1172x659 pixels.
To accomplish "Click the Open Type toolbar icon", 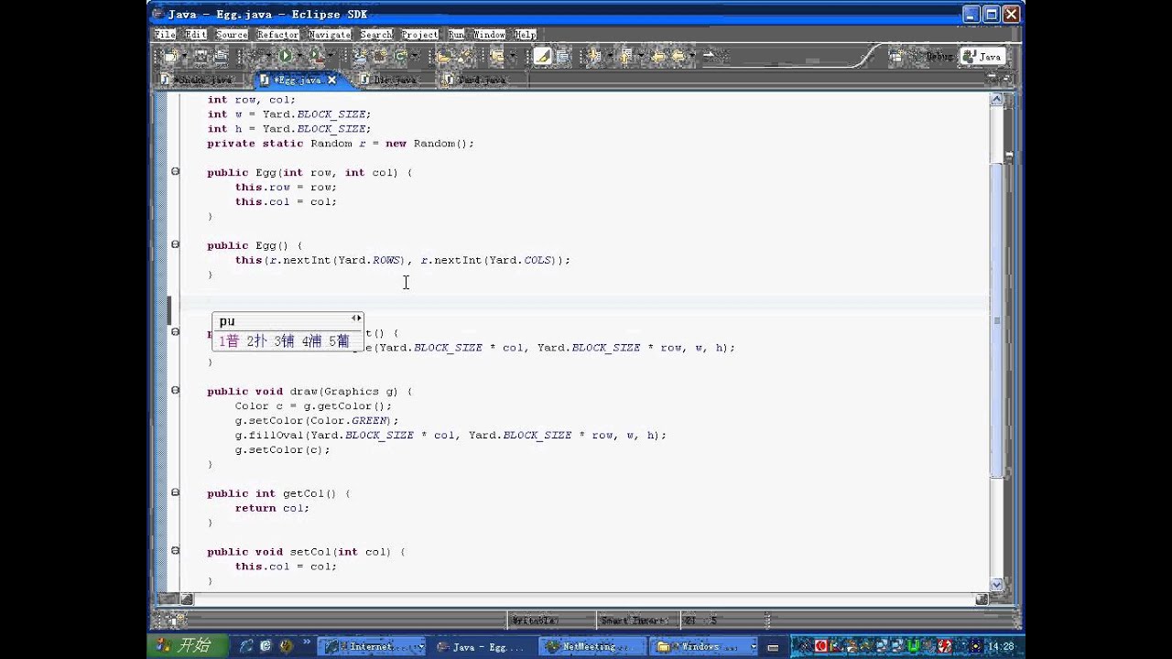I will [x=443, y=57].
